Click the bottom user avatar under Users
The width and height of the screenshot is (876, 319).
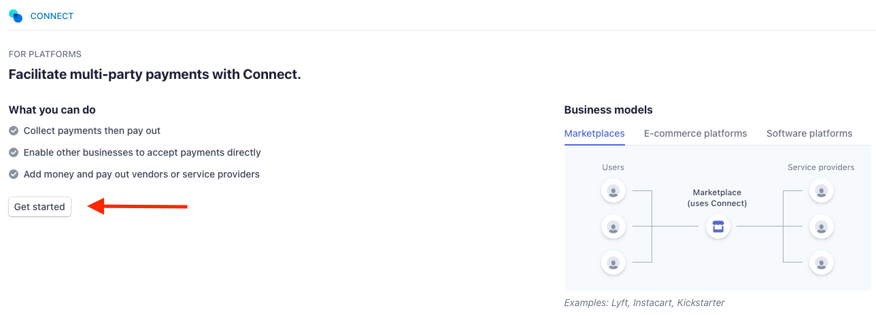613,262
